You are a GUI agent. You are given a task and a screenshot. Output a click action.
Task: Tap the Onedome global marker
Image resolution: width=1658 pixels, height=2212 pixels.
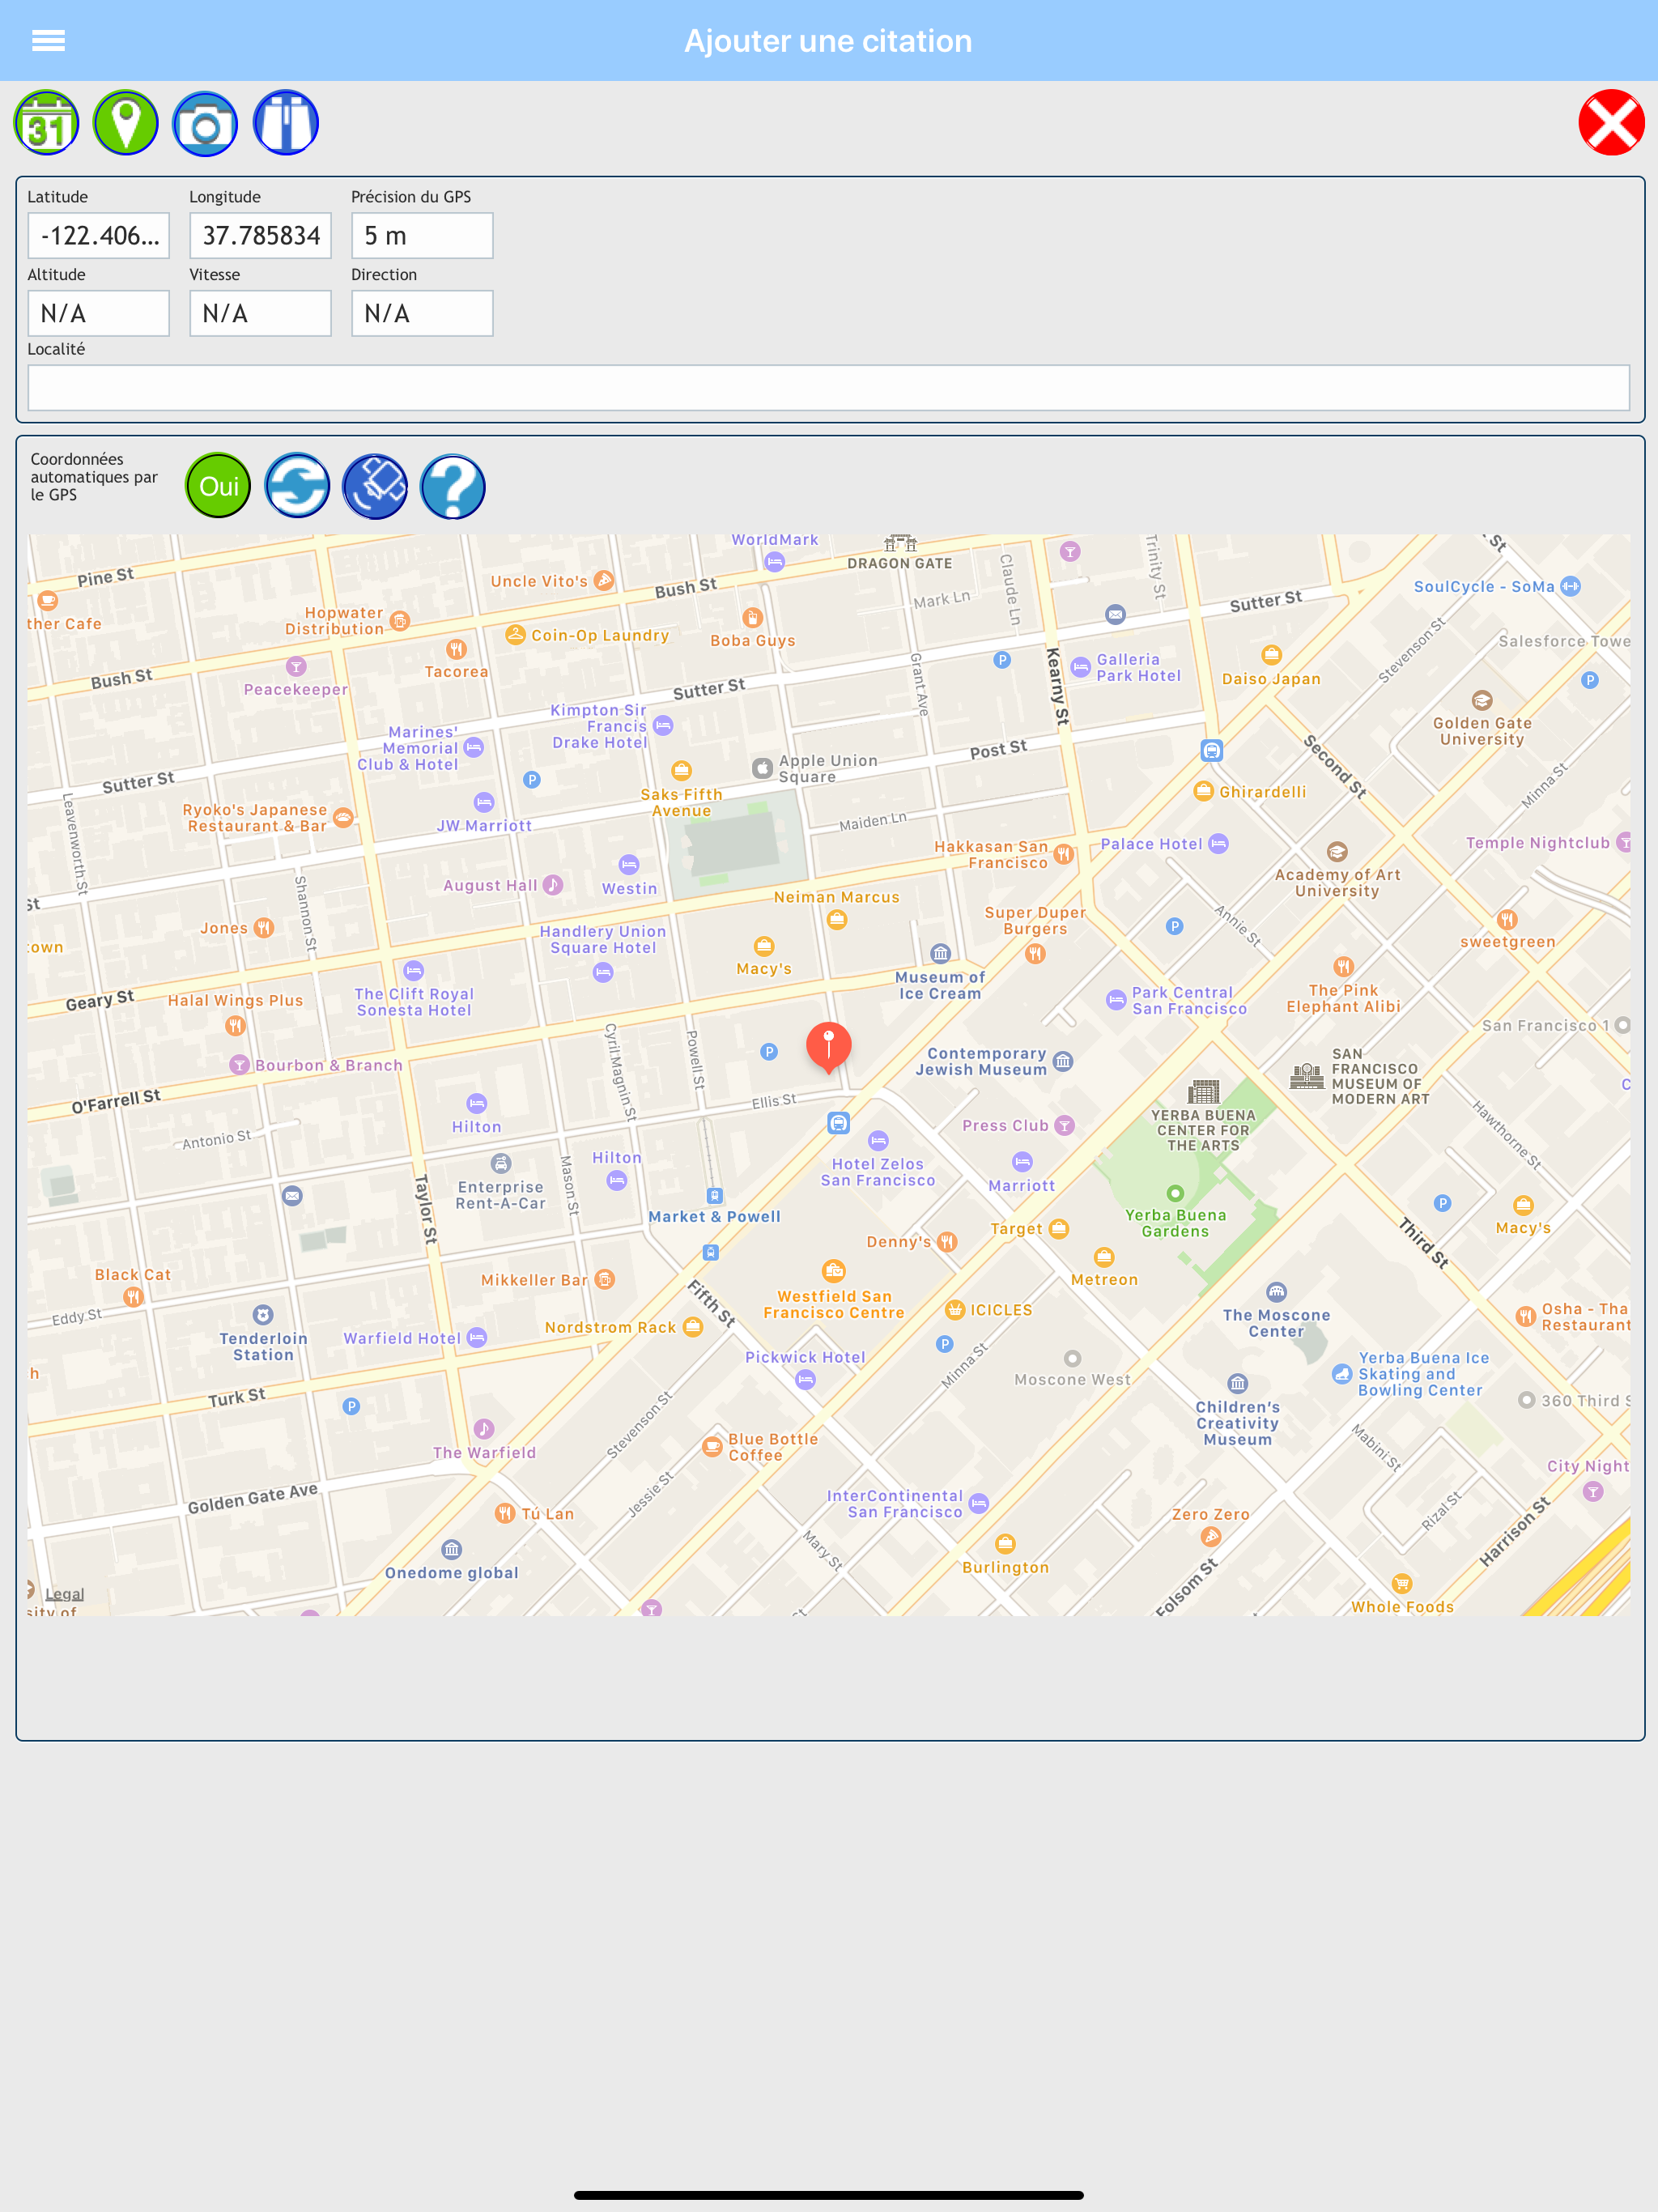(x=452, y=1550)
